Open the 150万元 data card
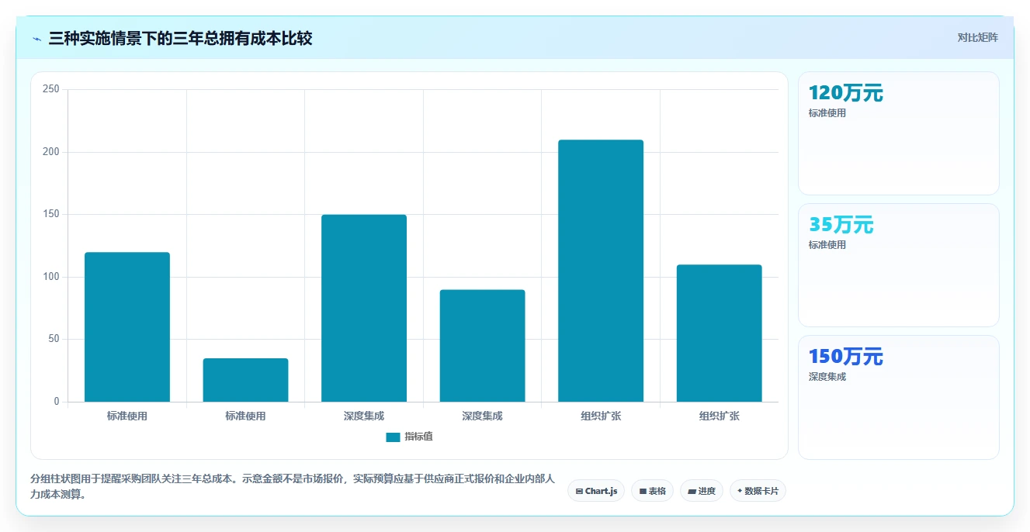This screenshot has width=1030, height=532. point(899,398)
